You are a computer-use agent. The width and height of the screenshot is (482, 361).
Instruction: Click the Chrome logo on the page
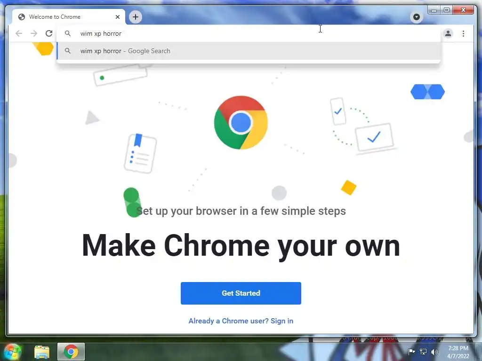pyautogui.click(x=241, y=123)
